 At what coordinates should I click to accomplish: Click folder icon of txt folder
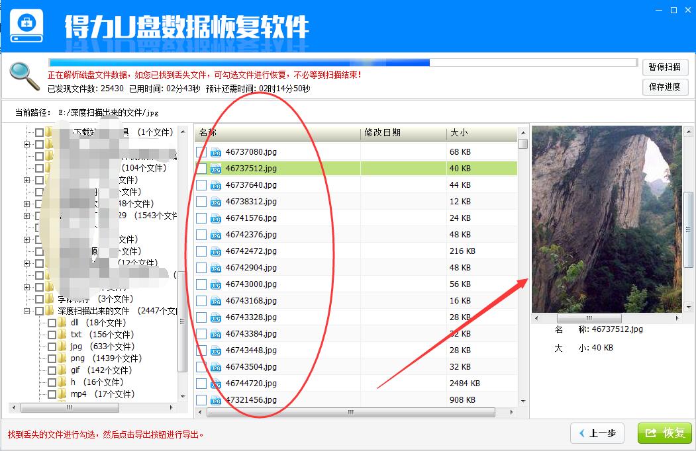(63, 335)
